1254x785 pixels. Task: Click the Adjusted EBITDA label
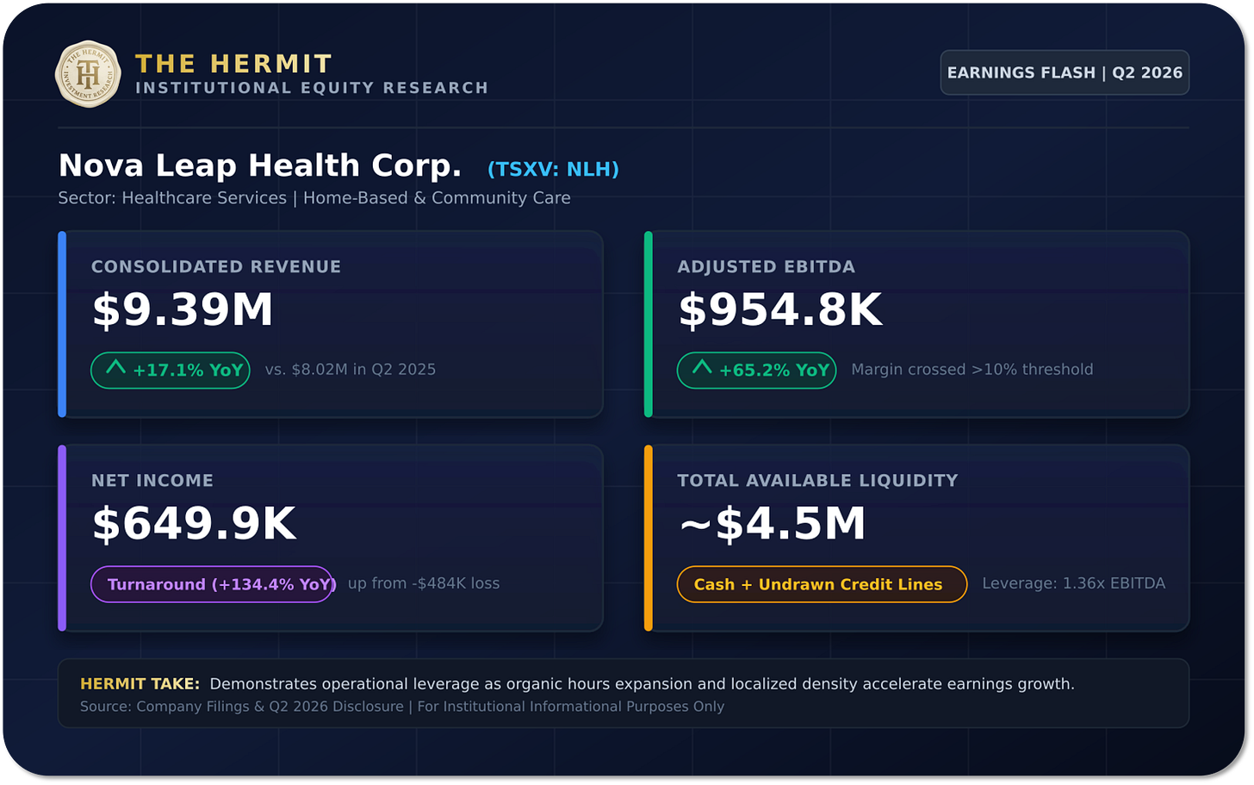(x=767, y=267)
